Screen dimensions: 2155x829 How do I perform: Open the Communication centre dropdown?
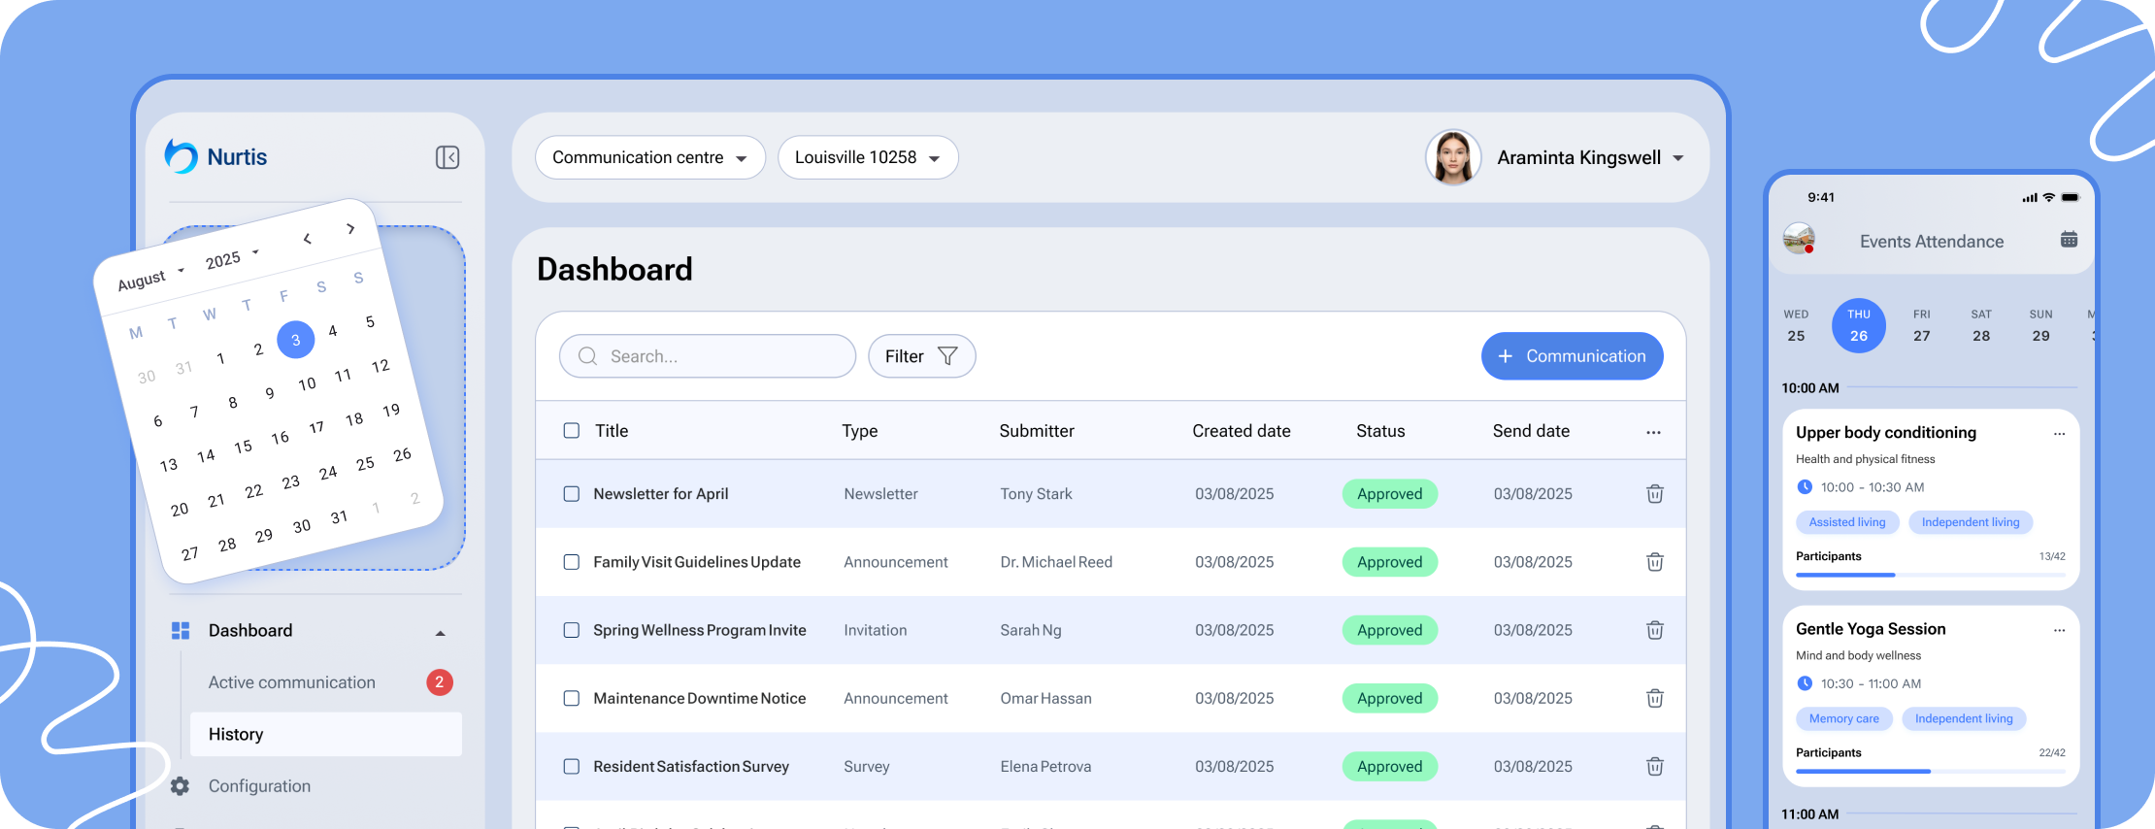(x=649, y=157)
